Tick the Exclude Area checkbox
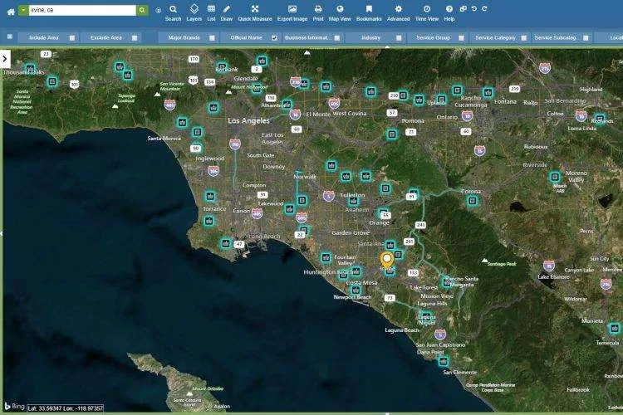The height and width of the screenshot is (415, 623). (135, 37)
